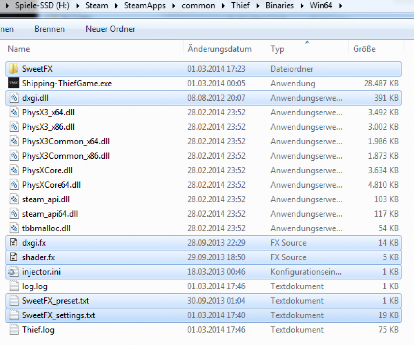This screenshot has width=414, height=345.
Task: Select the file name PhysXCore64.dll
Action: [52, 185]
